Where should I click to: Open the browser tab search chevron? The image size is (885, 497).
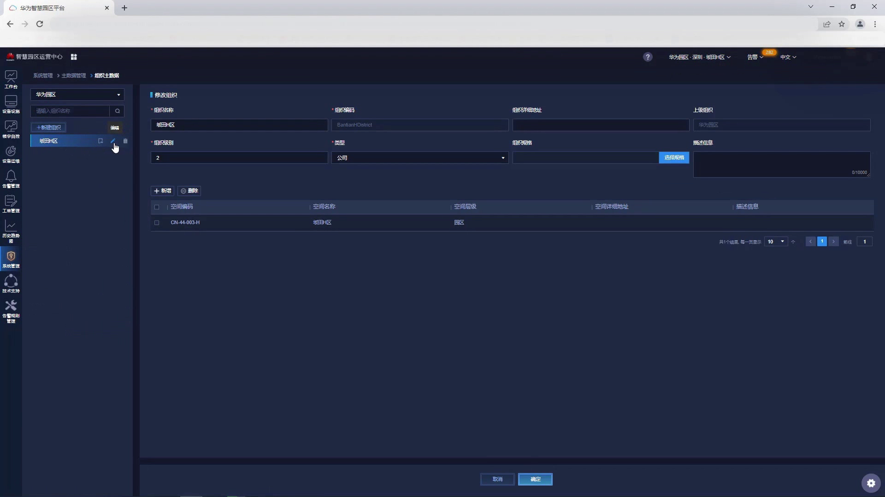pos(811,6)
